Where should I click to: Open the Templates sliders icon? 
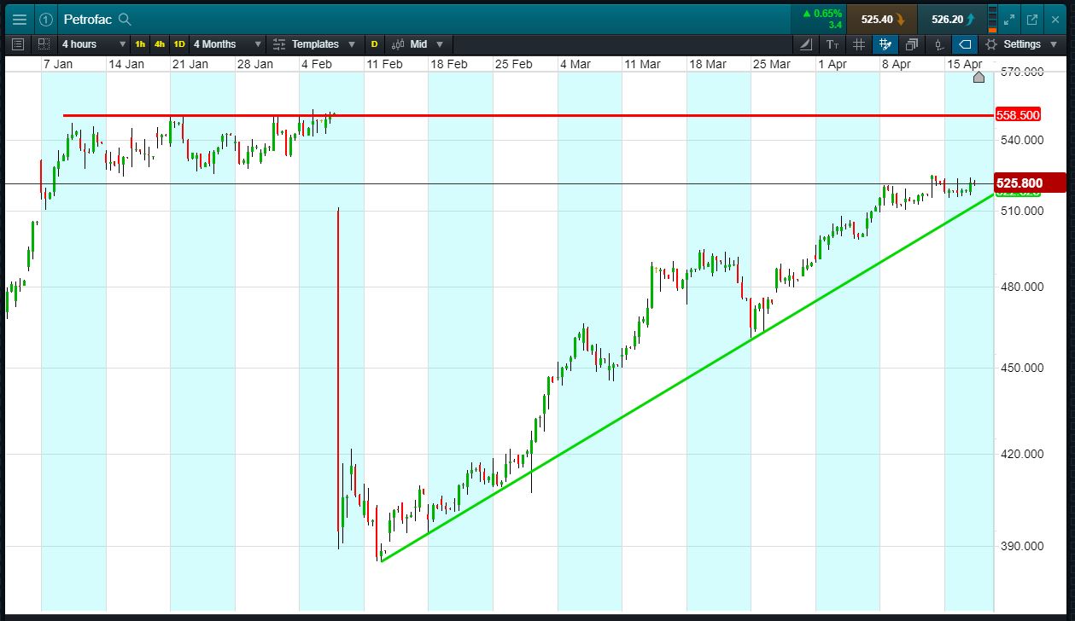279,44
